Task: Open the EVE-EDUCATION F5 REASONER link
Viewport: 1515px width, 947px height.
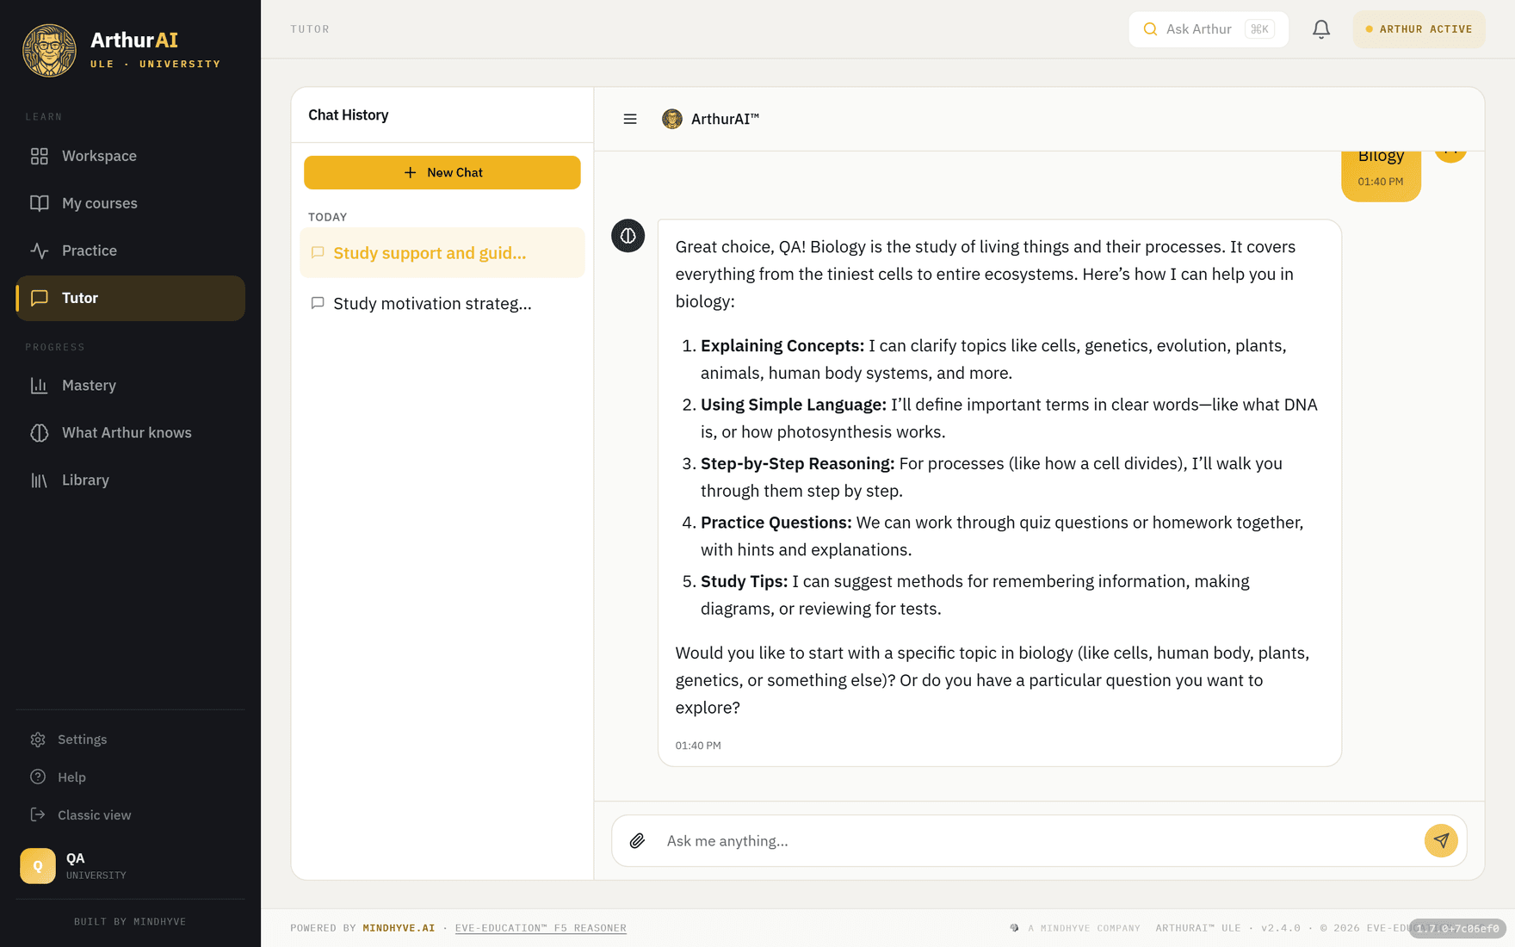Action: point(541,928)
